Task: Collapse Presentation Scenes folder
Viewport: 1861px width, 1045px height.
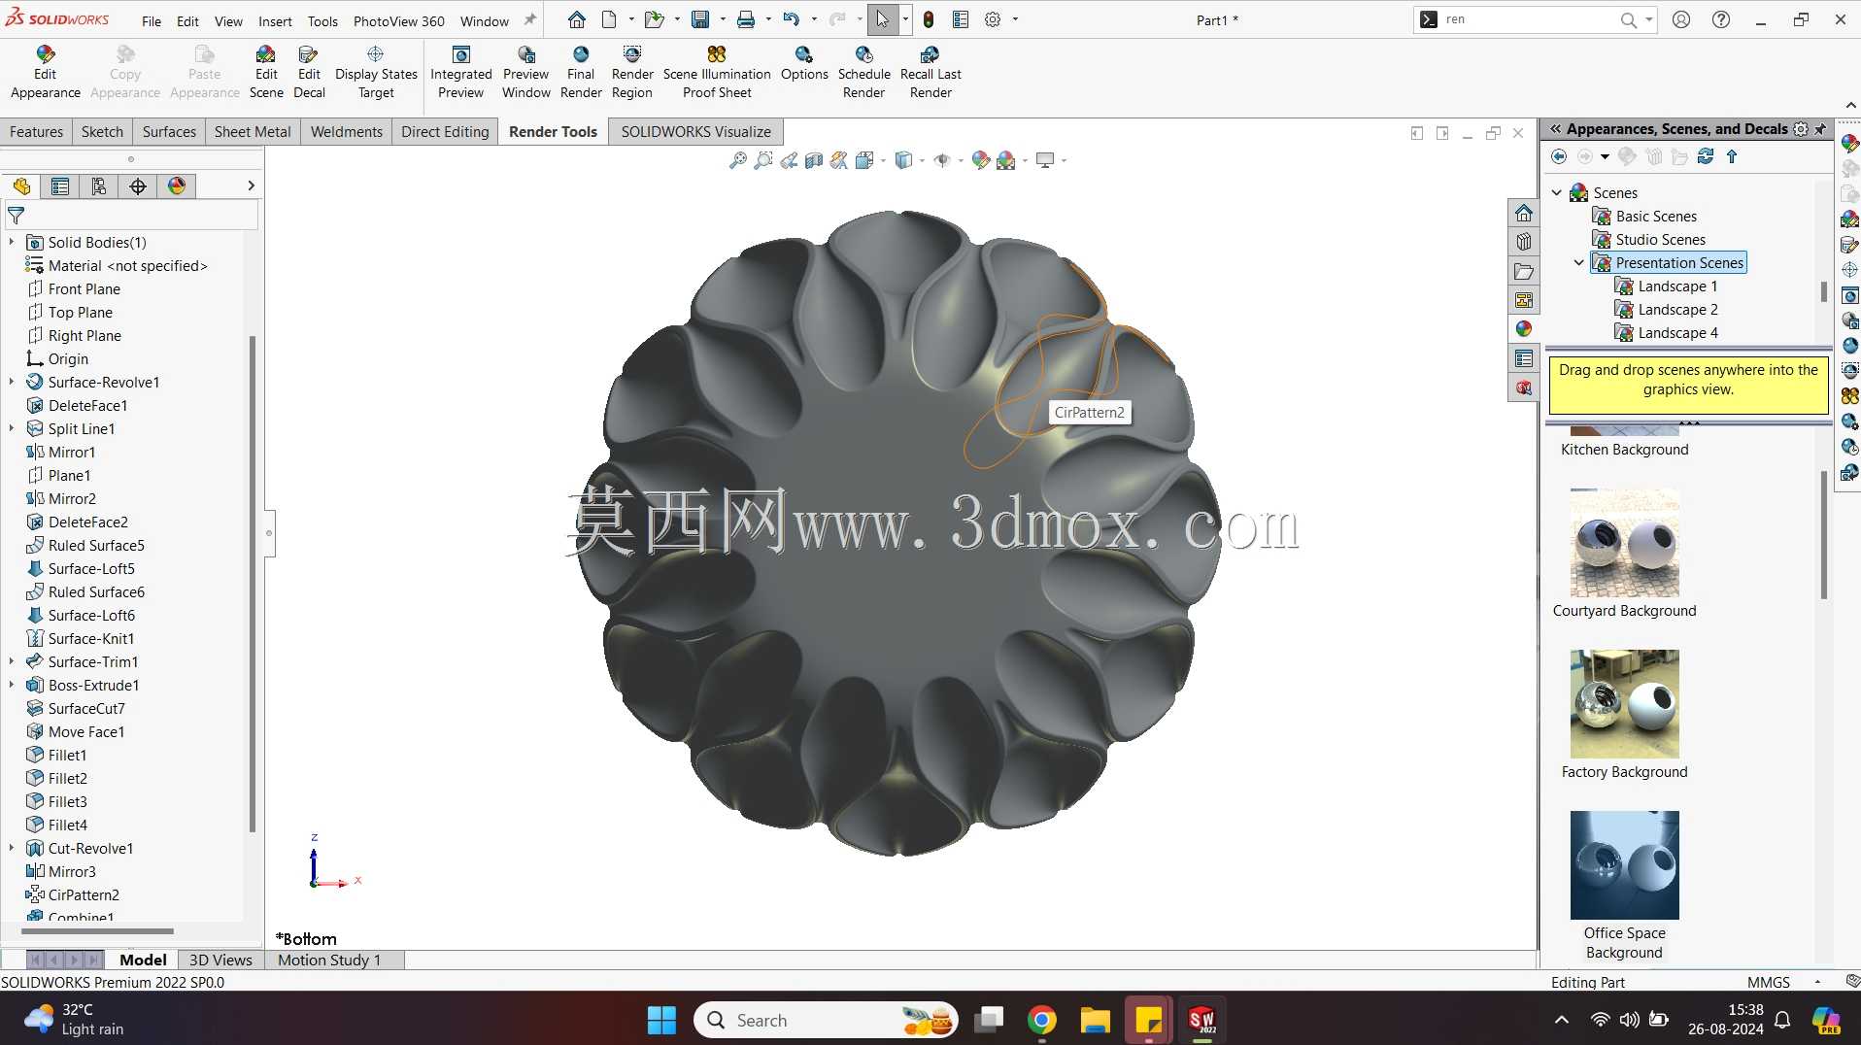Action: point(1579,262)
